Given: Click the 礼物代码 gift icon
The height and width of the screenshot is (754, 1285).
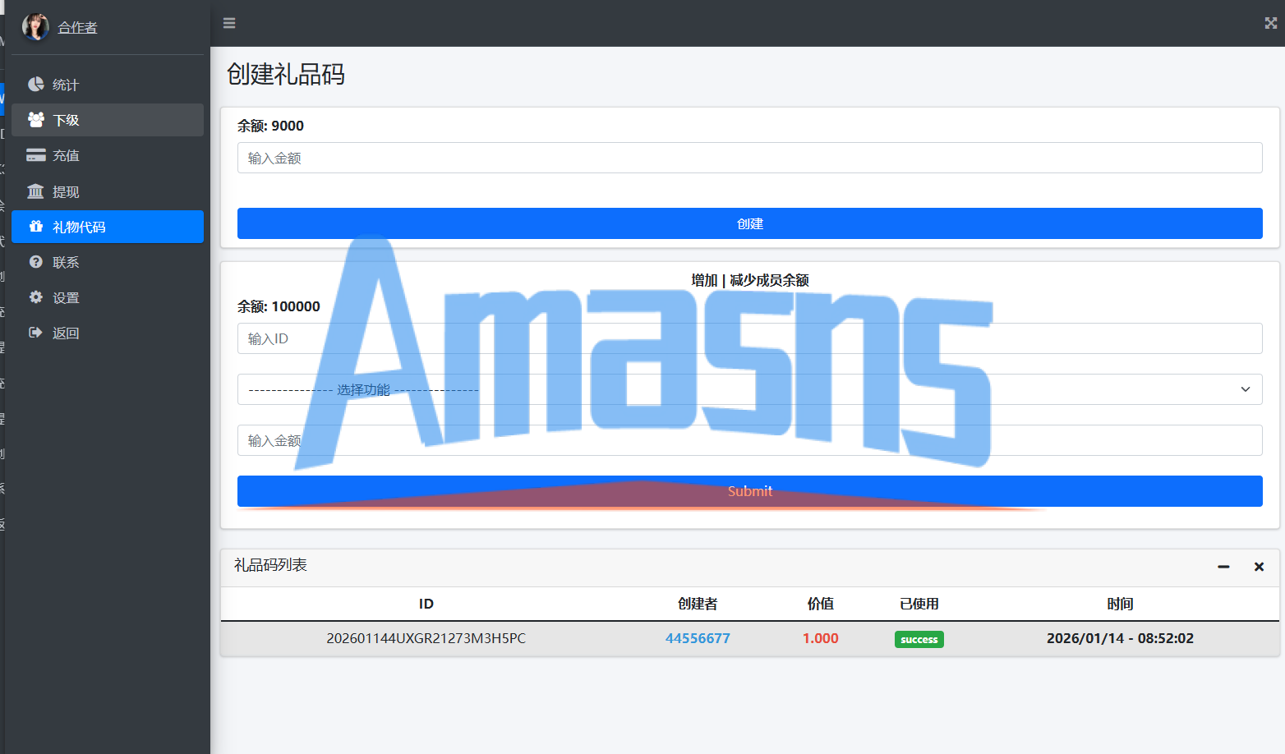Looking at the screenshot, I should [35, 226].
